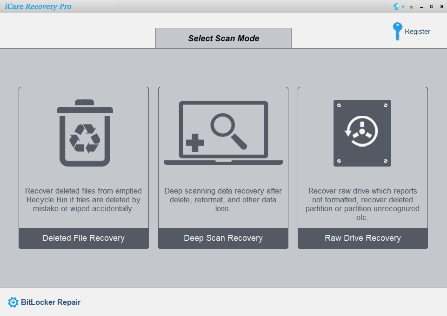The image size is (447, 316).
Task: Click the globe language icon
Action: coord(396,6)
